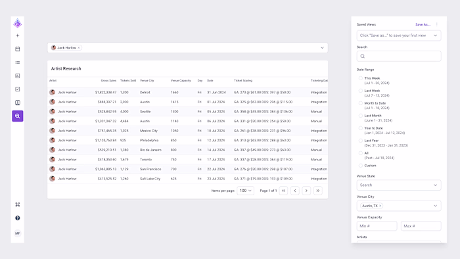Open the items per page dropdown
This screenshot has width=460, height=259.
(245, 191)
